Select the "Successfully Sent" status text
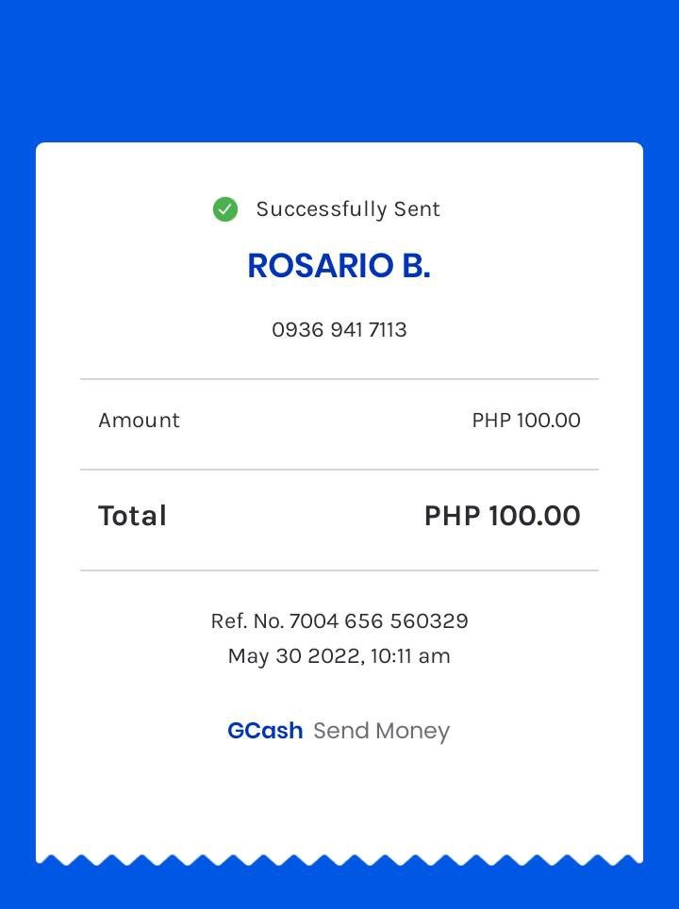Screen dimensions: 679x909 tap(348, 209)
